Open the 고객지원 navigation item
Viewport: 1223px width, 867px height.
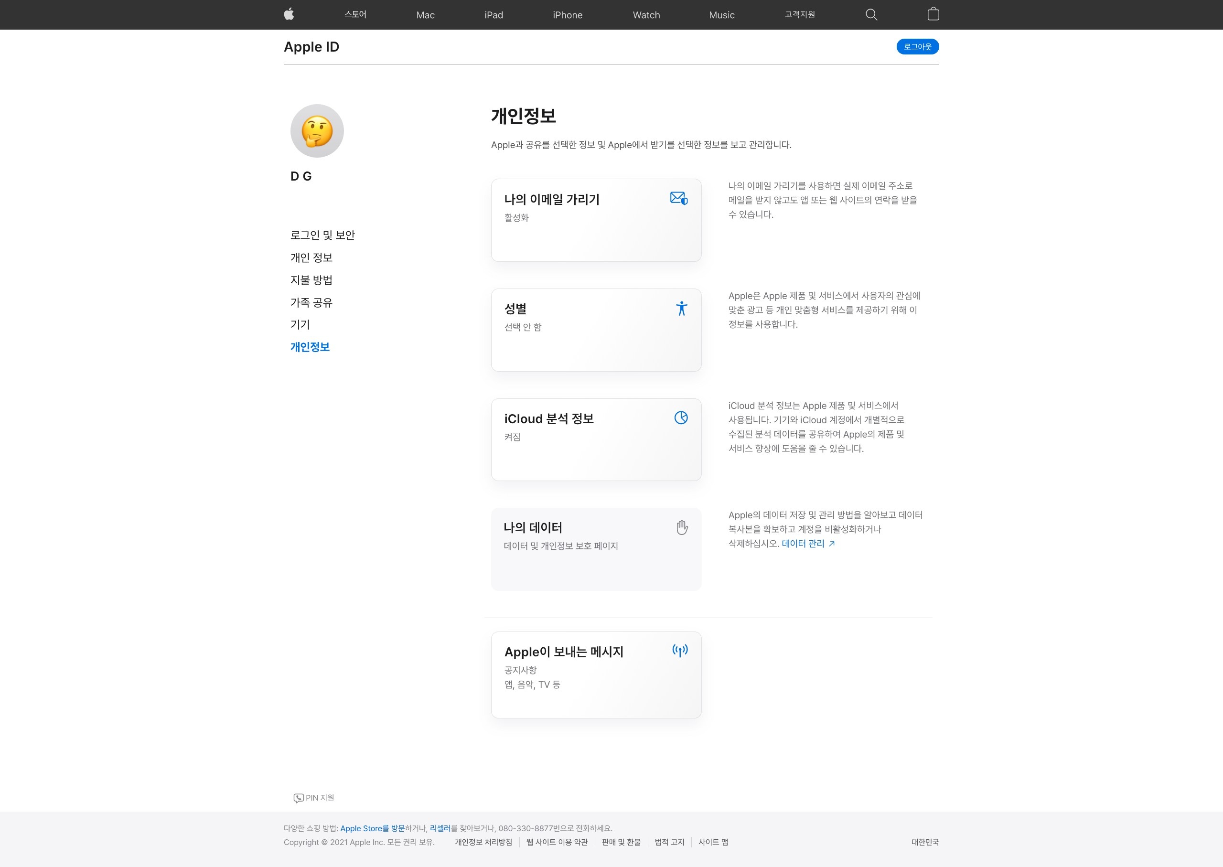(x=799, y=15)
